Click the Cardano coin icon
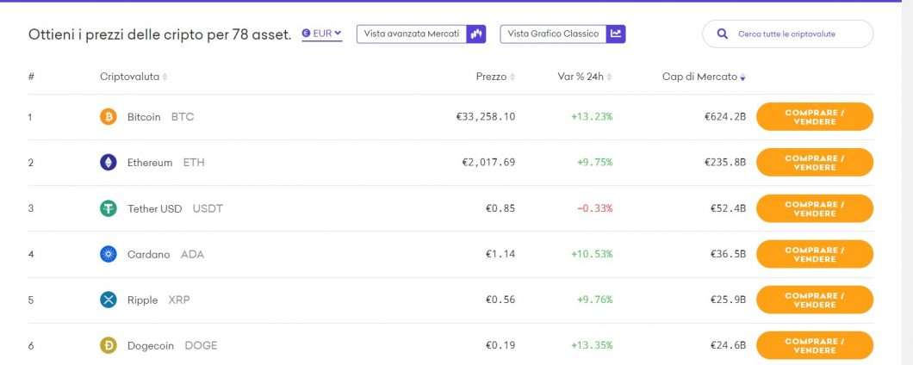 click(109, 254)
